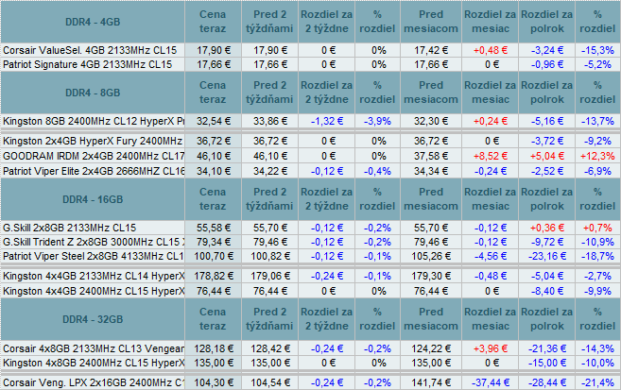This screenshot has width=621, height=390.
Task: Select current price 100,70 € cell
Action: click(213, 256)
